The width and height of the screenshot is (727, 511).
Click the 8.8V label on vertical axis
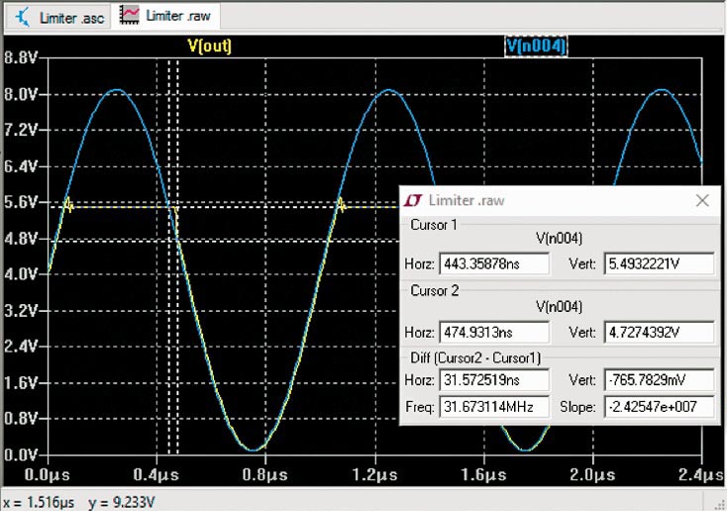point(22,58)
